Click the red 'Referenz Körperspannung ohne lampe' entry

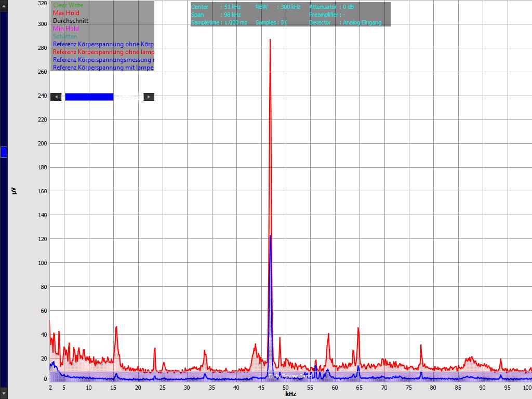pos(103,52)
